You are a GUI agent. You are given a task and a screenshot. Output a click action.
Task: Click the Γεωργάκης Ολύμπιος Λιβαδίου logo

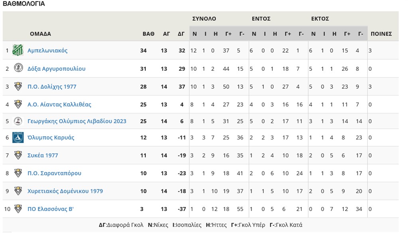[18, 121]
